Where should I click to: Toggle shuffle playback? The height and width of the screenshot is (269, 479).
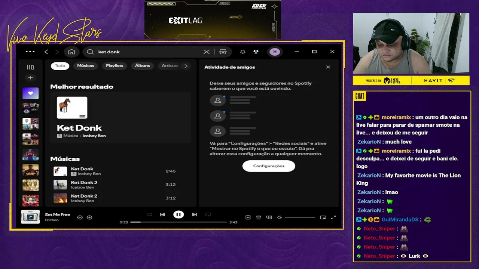click(149, 214)
